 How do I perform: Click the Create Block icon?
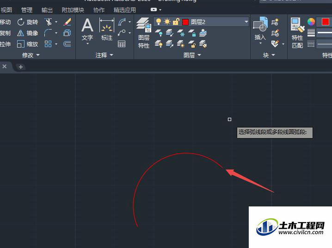coord(275,22)
